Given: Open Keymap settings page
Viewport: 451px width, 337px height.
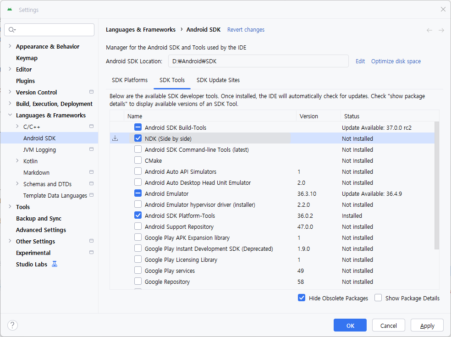Looking at the screenshot, I should point(27,58).
